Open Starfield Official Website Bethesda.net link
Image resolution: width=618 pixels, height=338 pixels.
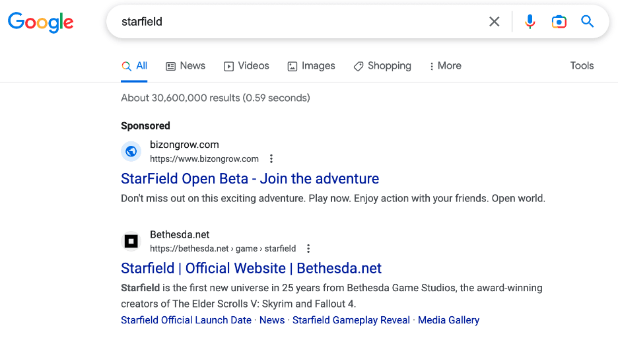(251, 269)
